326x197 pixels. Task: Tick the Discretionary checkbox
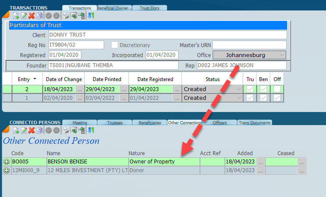coord(115,45)
